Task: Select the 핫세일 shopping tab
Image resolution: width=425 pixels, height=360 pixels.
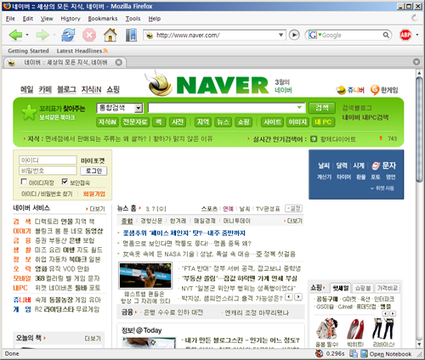Action: [341, 288]
